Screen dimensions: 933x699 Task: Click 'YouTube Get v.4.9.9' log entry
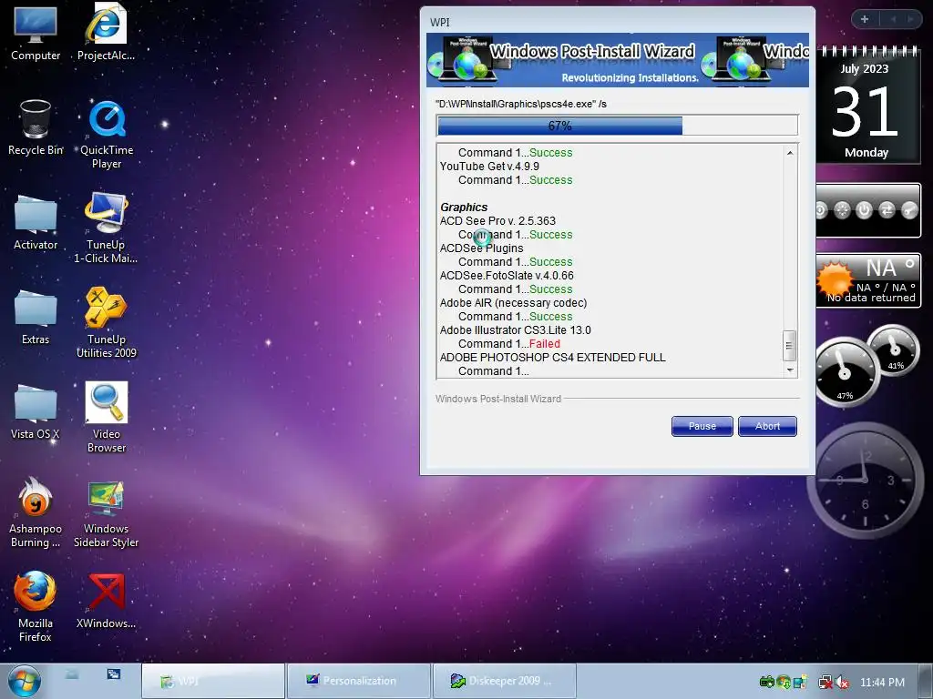click(489, 166)
